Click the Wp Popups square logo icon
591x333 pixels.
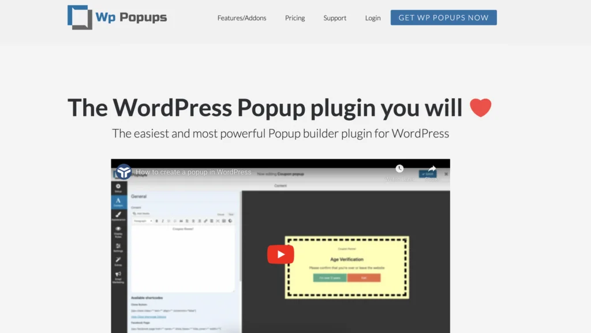tap(80, 17)
